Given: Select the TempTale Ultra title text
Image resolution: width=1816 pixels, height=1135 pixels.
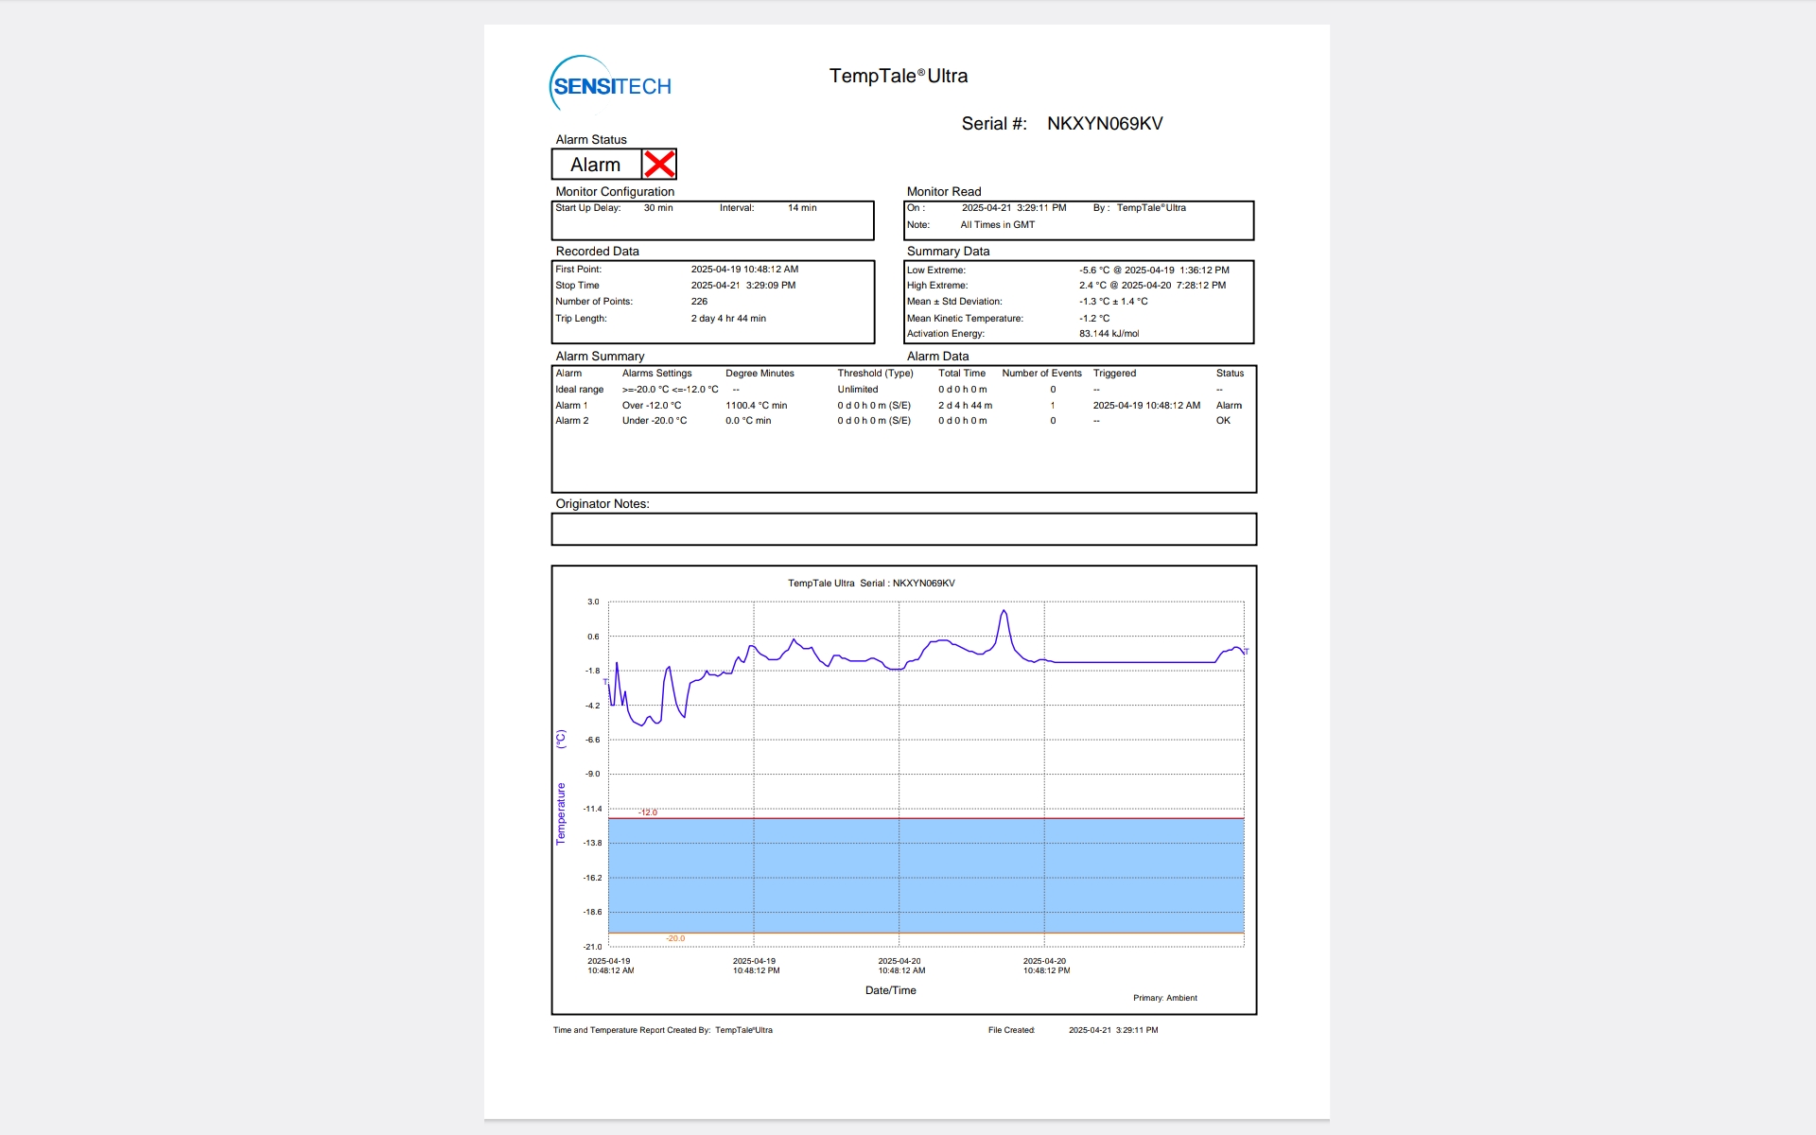Looking at the screenshot, I should (899, 76).
